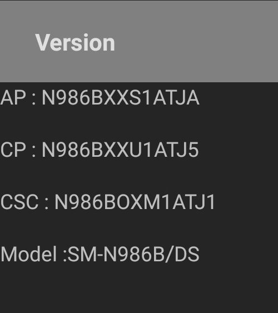The height and width of the screenshot is (313, 278).
Task: Click the N986BXXS1ATJA build value
Action: (x=121, y=98)
